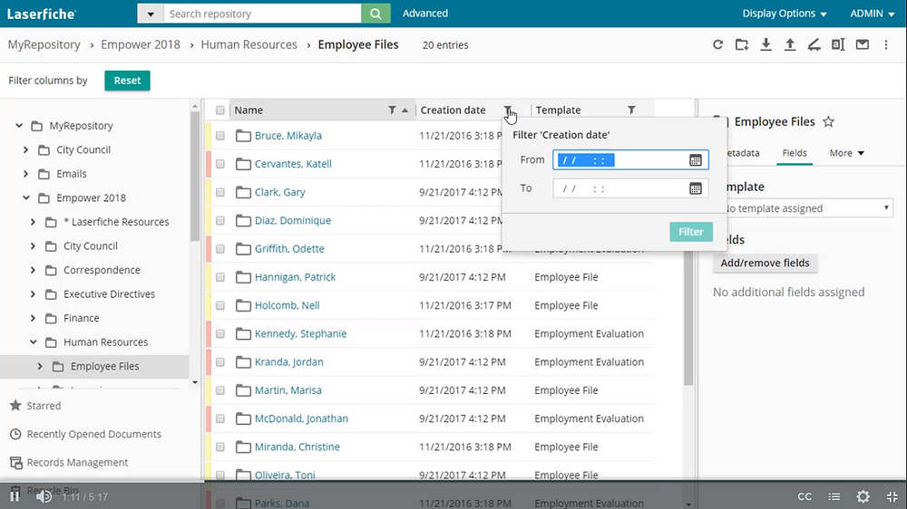Go to Human Resources breadcrumb
Screen dimensions: 907x509
point(249,44)
